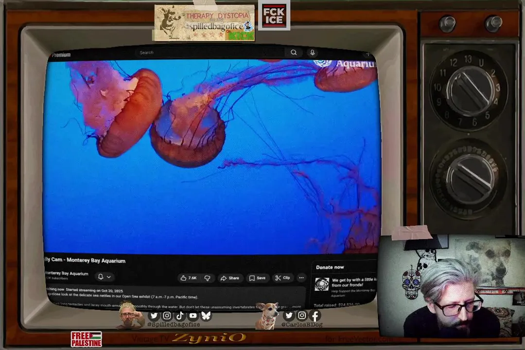The image size is (525, 350).
Task: Create a Clip with scissors button
Action: coord(282,278)
